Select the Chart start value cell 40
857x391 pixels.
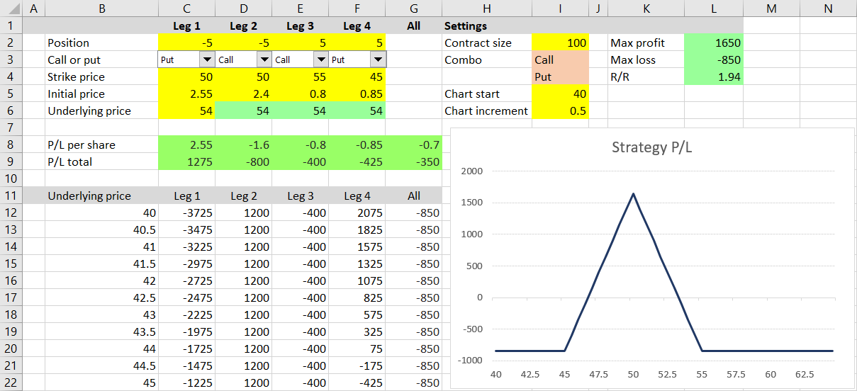pos(560,94)
